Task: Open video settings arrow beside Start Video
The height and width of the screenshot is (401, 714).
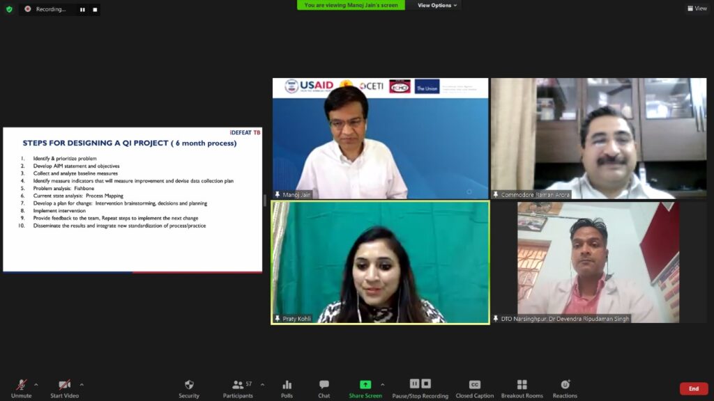Action: point(82,384)
